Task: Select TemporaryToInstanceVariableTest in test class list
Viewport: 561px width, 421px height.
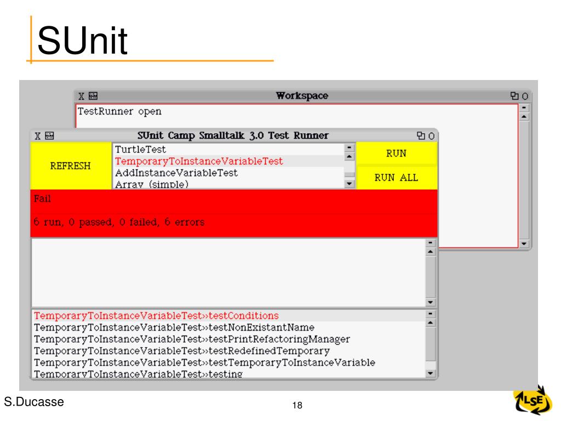Action: click(x=228, y=161)
